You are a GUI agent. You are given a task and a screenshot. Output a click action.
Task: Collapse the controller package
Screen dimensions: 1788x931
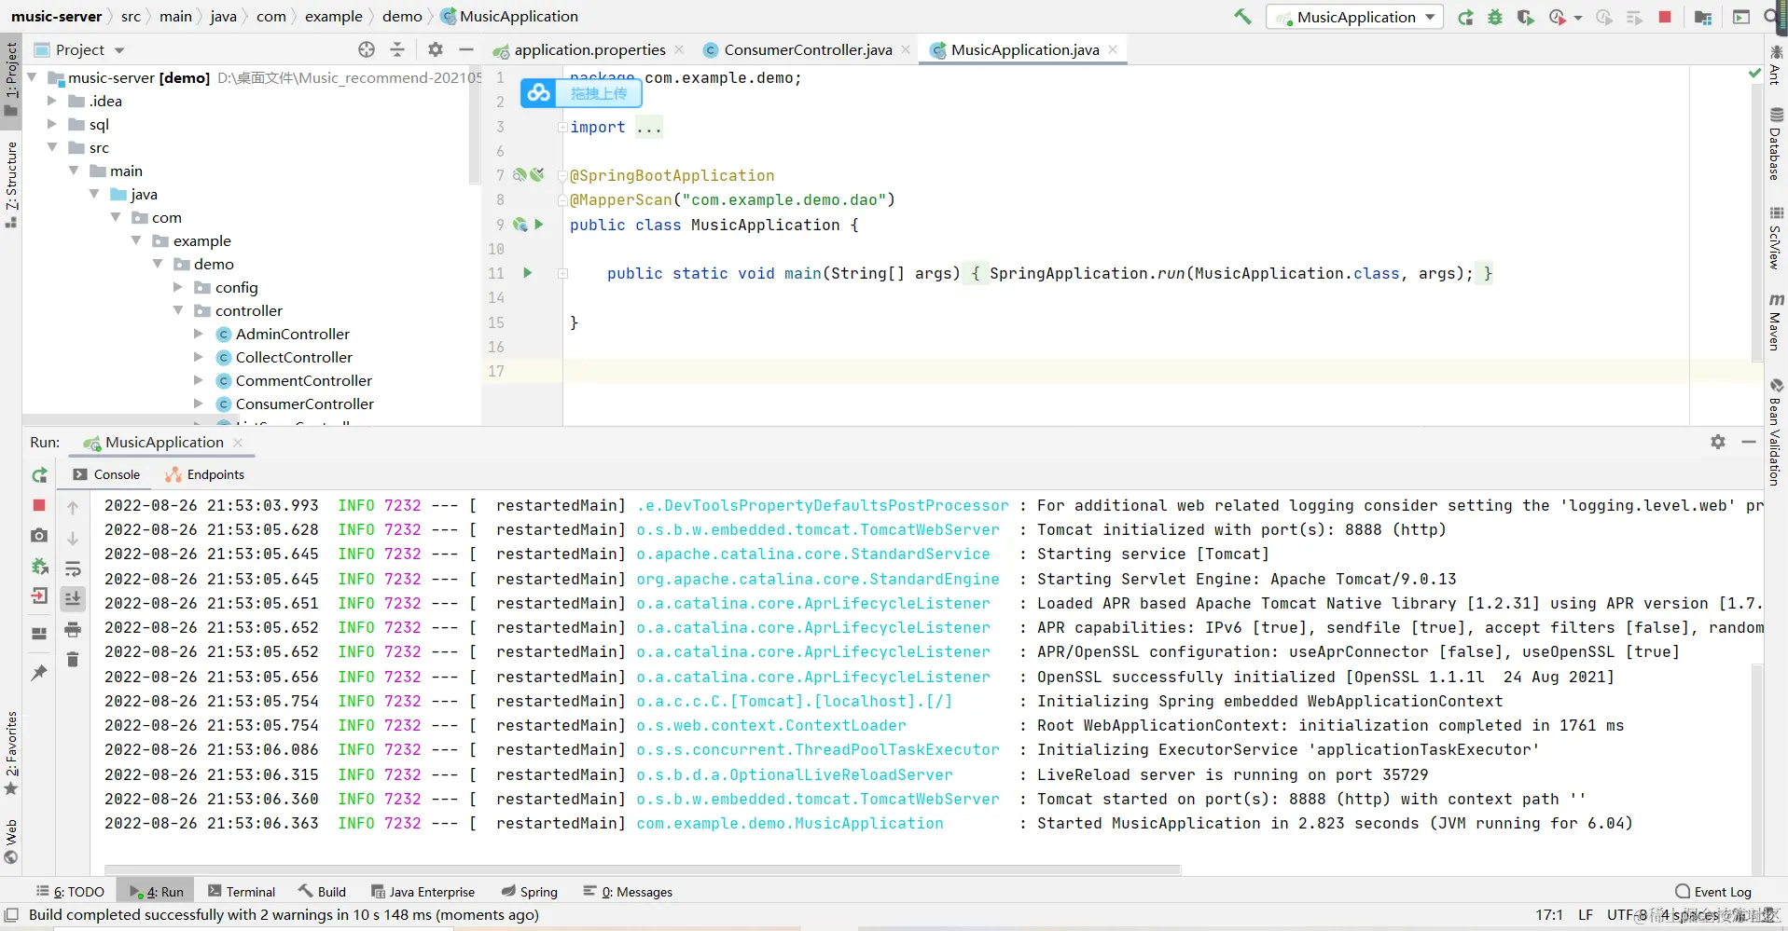point(178,310)
